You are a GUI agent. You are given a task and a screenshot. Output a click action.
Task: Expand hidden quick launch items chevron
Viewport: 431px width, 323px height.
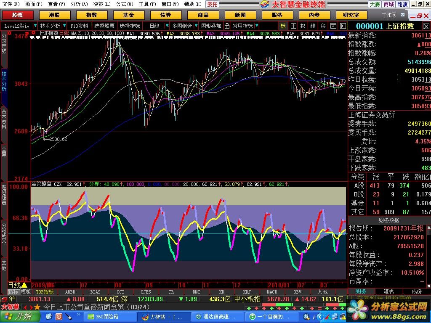click(79, 315)
